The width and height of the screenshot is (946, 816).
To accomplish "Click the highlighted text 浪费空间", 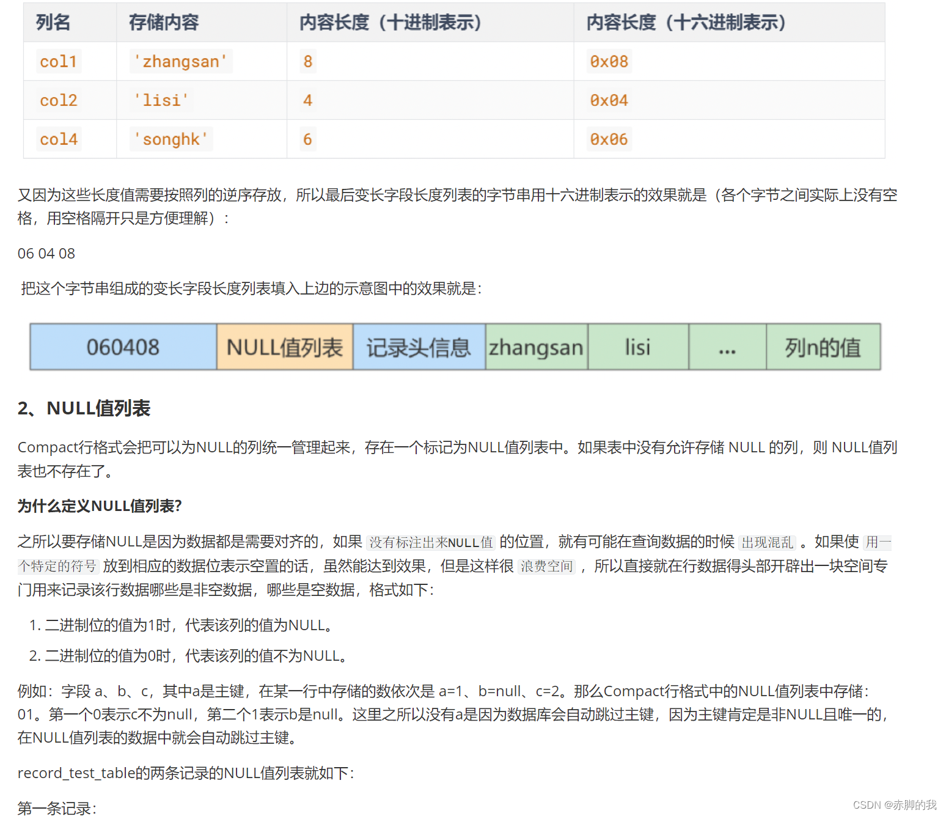I will click(546, 567).
